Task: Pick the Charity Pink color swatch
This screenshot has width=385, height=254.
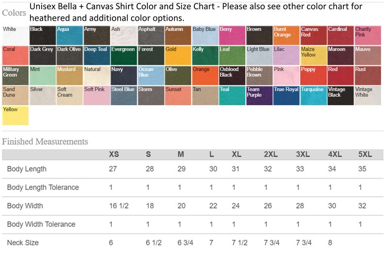Action: (368, 35)
